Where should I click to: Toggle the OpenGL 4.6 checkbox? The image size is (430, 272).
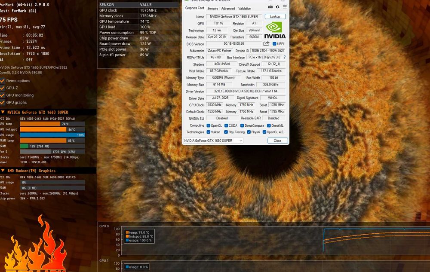pyautogui.click(x=264, y=132)
